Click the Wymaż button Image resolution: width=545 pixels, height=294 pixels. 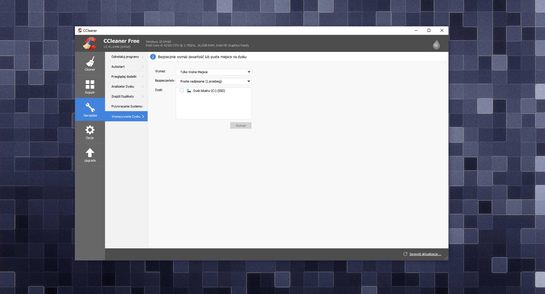(241, 126)
